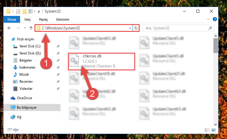Click the vertical scrollbar down arrow
Image resolution: width=227 pixels, height=139 pixels.
click(215, 124)
